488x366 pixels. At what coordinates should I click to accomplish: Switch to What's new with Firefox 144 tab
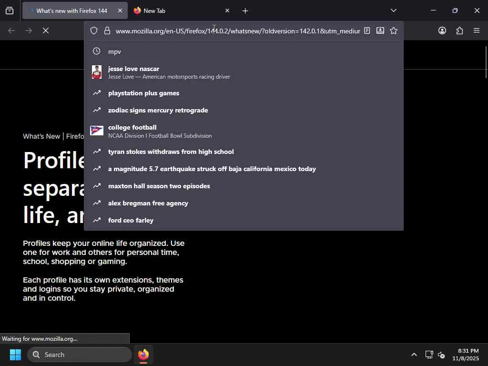click(x=75, y=10)
